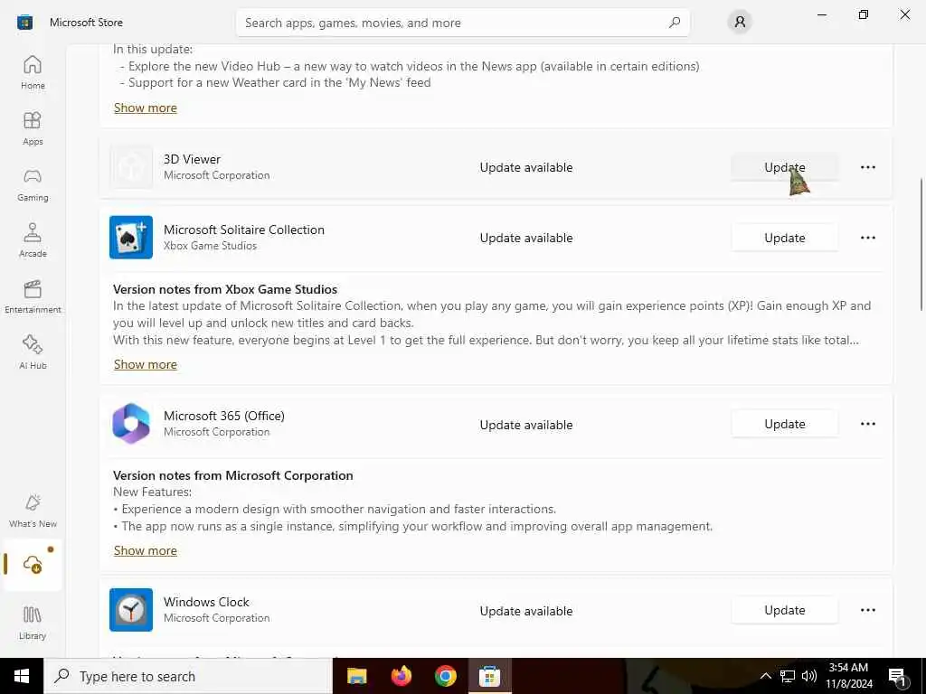Screen dimensions: 926x694
Task: Update the 3D Viewer app
Action: (x=784, y=167)
